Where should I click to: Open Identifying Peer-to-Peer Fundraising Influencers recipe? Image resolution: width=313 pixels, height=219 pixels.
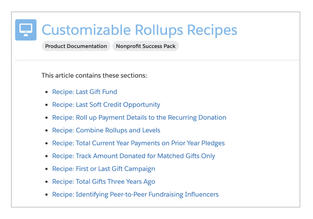(135, 195)
